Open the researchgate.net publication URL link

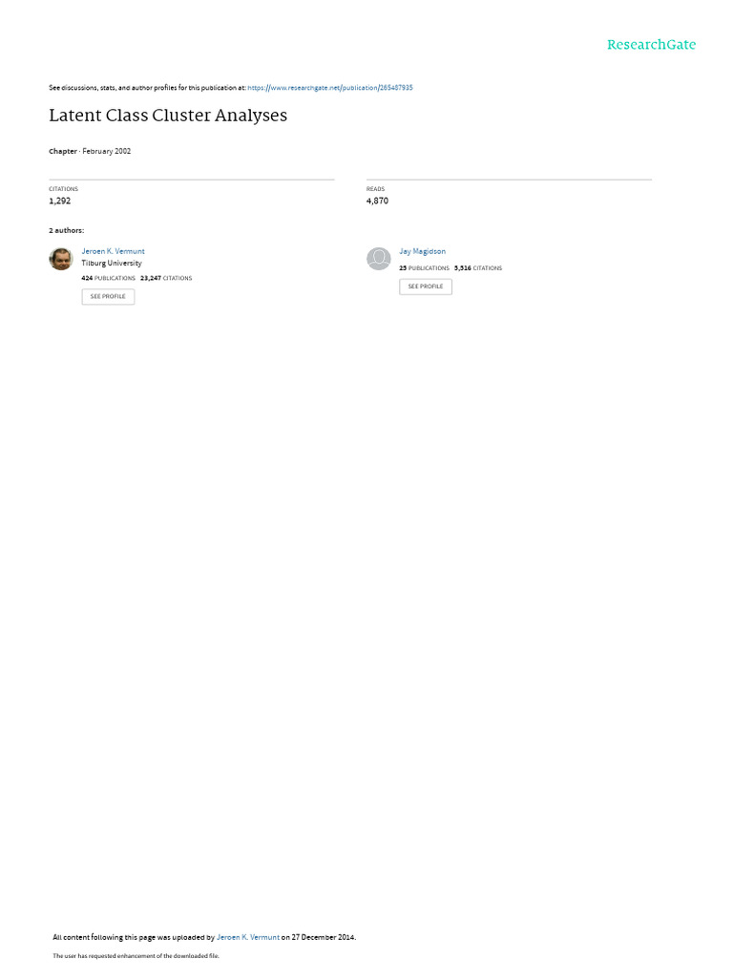click(x=329, y=88)
